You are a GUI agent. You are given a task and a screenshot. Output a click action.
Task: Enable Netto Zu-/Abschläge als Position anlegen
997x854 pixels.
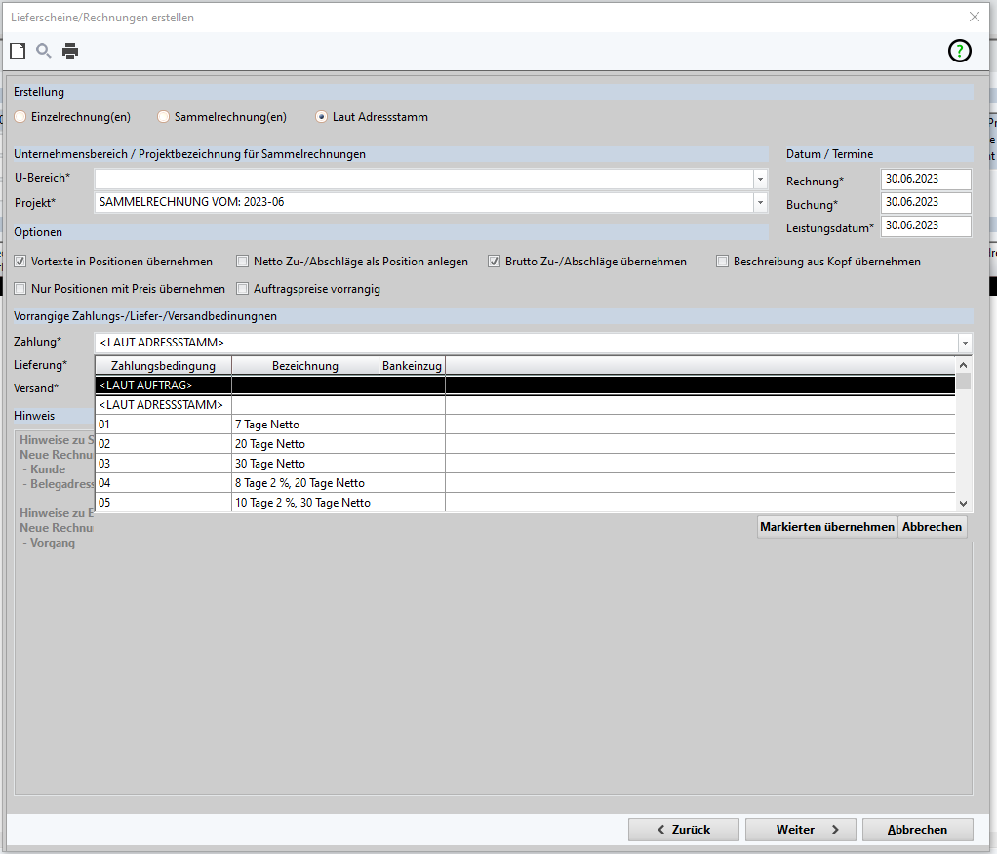coord(243,262)
